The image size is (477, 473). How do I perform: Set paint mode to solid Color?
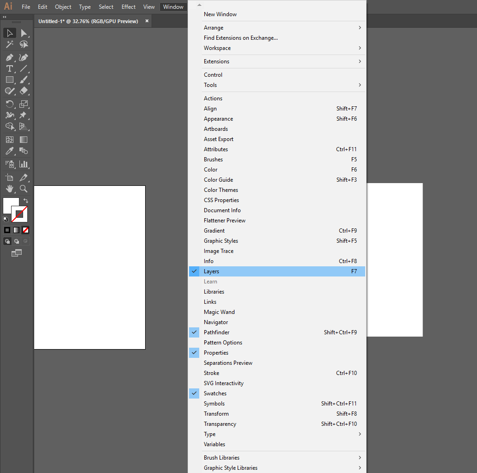(x=7, y=230)
